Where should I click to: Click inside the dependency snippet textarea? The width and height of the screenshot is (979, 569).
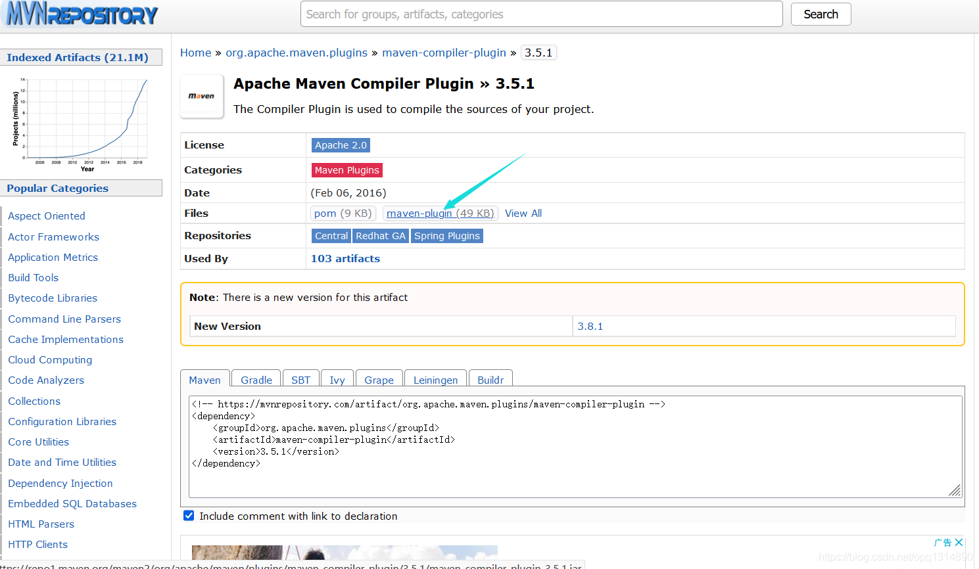(575, 447)
